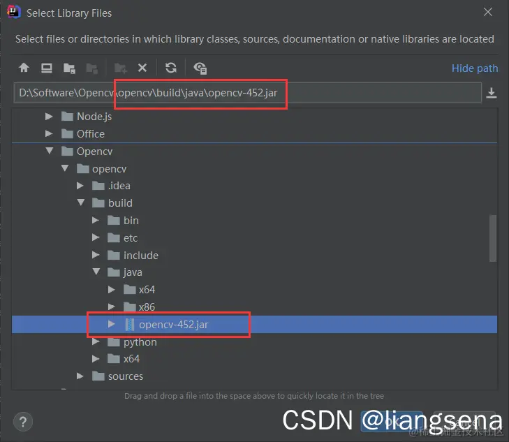Click the Hide path link
Image resolution: width=509 pixels, height=442 pixels.
475,68
